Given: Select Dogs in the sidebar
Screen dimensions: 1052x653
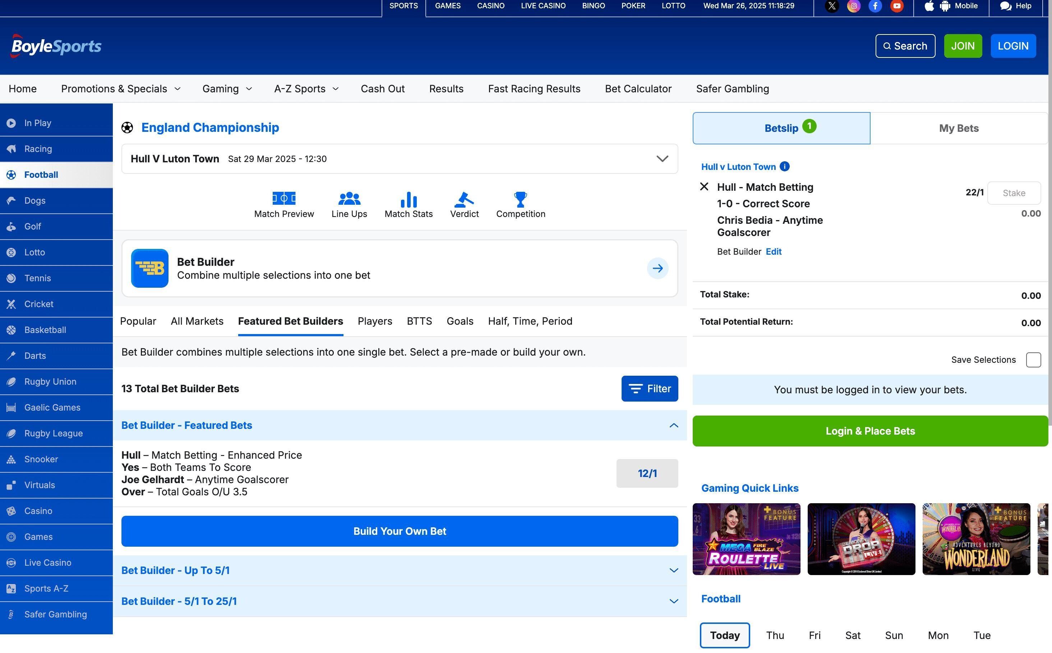Looking at the screenshot, I should click(56, 201).
